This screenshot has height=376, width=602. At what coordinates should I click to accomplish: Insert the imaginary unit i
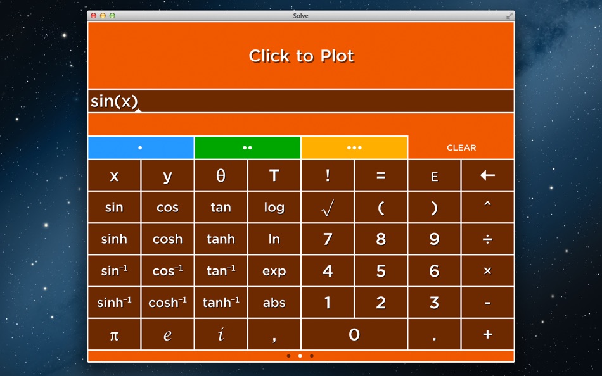221,335
